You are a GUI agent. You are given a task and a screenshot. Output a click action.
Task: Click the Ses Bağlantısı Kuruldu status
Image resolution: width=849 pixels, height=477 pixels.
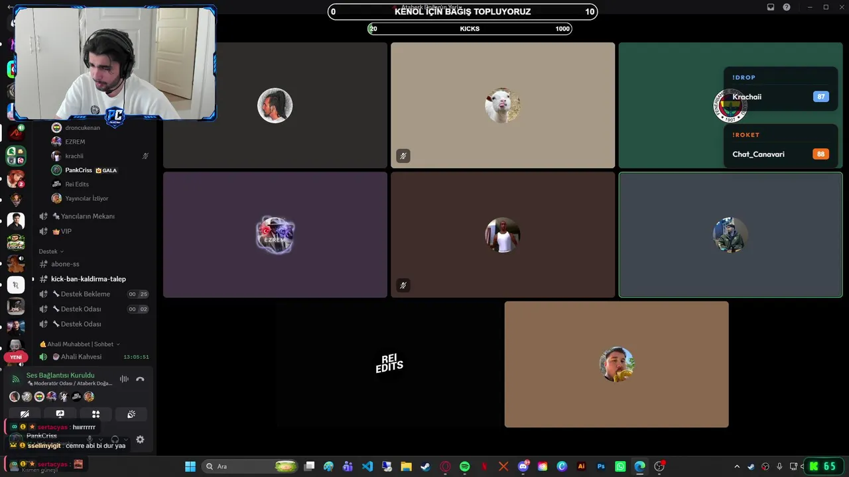(60, 375)
